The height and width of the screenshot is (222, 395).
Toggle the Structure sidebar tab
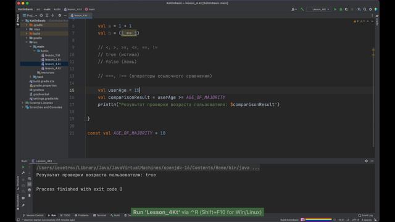tap(18, 183)
